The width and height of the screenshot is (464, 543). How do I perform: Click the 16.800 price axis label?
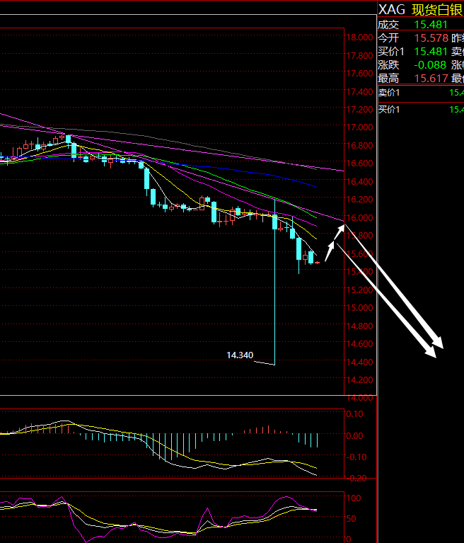pos(359,145)
